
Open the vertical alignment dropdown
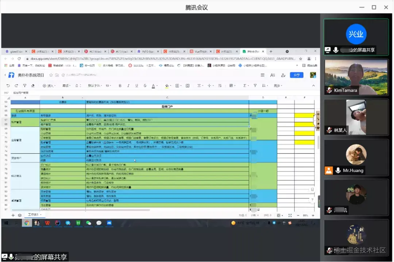210,86
